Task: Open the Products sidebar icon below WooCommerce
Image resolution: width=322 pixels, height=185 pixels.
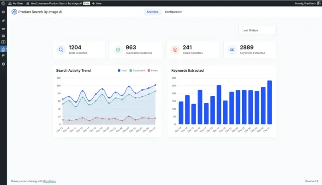Action: [x=3, y=36]
